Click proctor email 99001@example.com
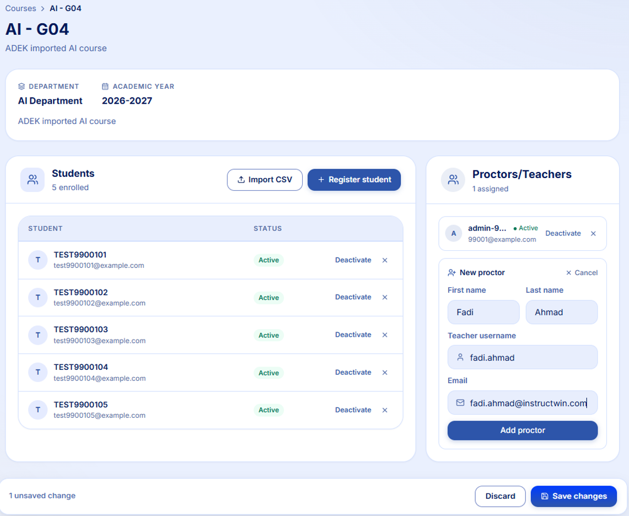The image size is (629, 516). [x=502, y=240]
